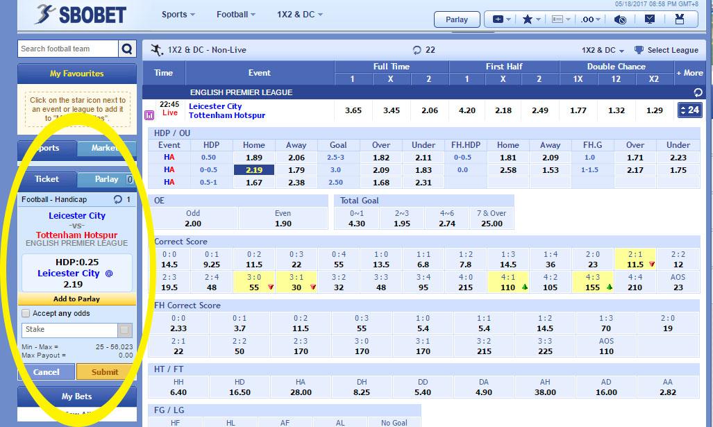Click the top Parlay button

click(x=457, y=19)
